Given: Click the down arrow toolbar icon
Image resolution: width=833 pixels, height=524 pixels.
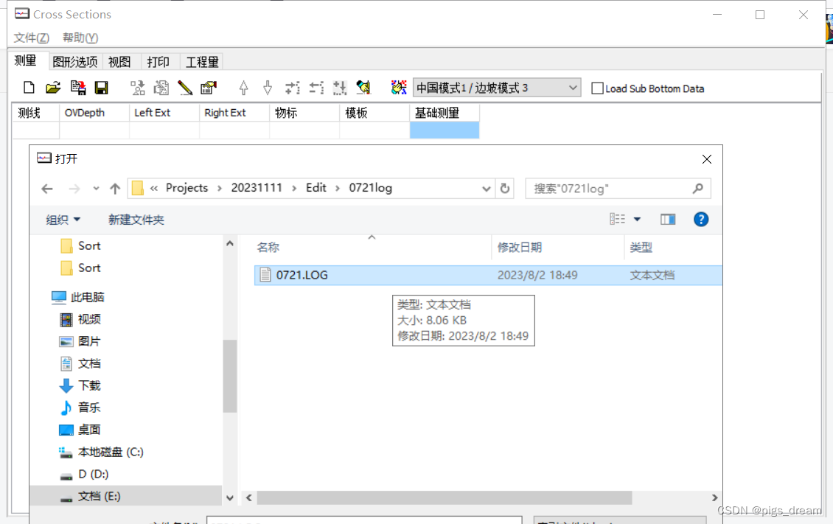Looking at the screenshot, I should (268, 88).
